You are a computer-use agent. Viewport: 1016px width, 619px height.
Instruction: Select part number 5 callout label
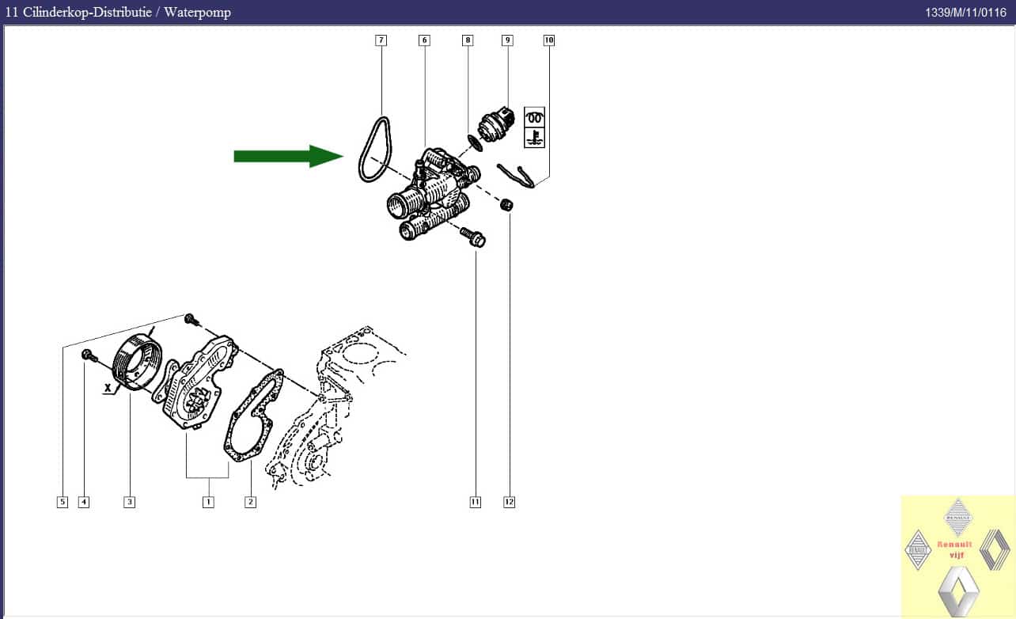tap(62, 502)
